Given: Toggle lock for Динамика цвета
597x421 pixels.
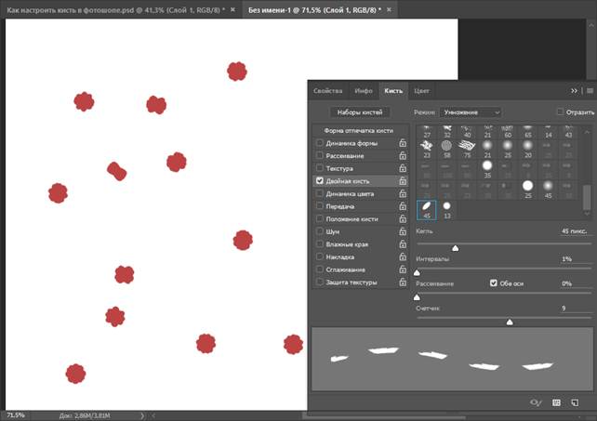Looking at the screenshot, I should tap(403, 193).
